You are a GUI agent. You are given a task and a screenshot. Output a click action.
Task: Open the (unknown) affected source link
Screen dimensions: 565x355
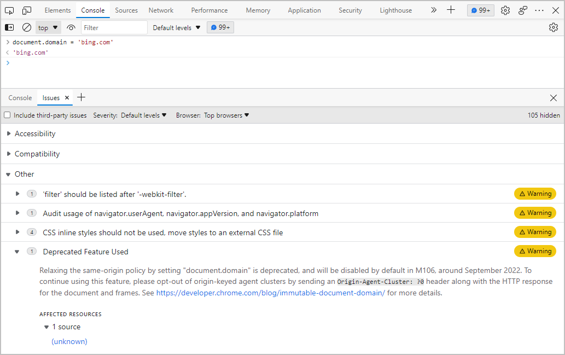click(69, 341)
